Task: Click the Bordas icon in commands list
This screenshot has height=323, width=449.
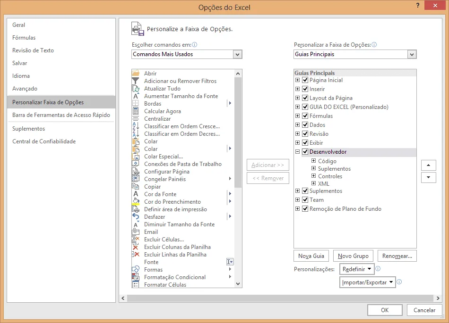Action: 136,104
